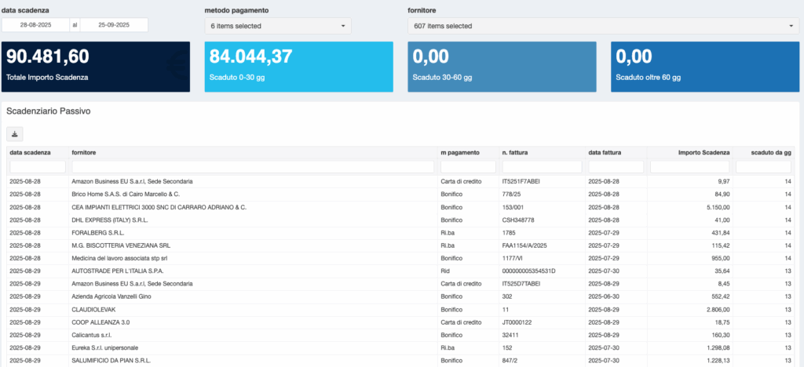The width and height of the screenshot is (804, 367).
Task: Click the start date field 28-08-2025
Action: point(35,25)
